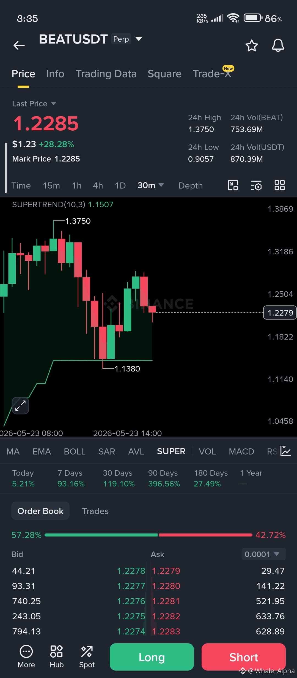Add BEATUSDT to favorites with star icon
The height and width of the screenshot is (678, 297).
point(251,45)
